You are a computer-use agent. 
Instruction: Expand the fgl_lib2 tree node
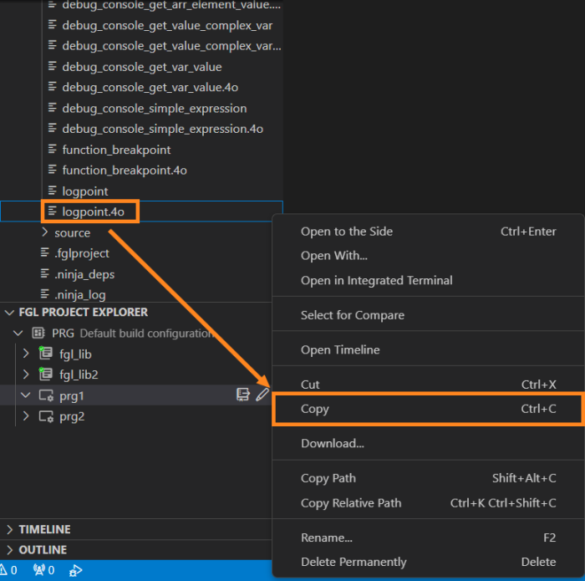pyautogui.click(x=26, y=375)
